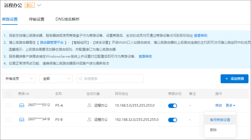
Task: Click target address 192.168.32.0/255.255.255.0
Action: click(137, 120)
